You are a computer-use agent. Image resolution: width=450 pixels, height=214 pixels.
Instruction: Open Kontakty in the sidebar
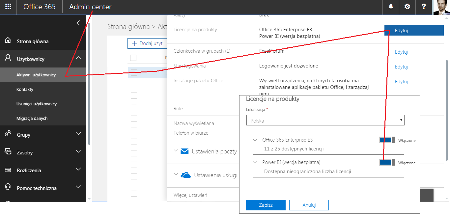25,89
